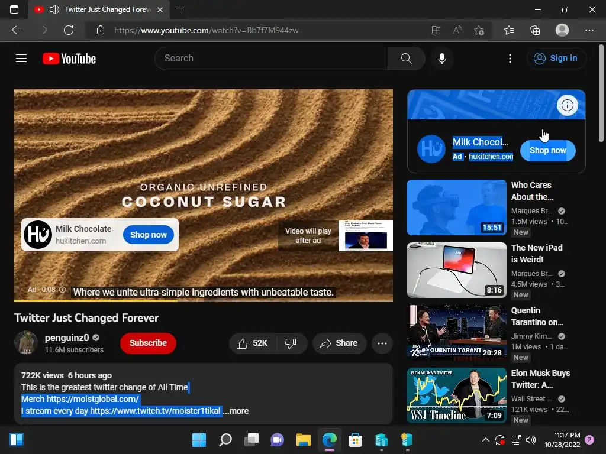
Task: Open the browser apps grid icon
Action: (436, 30)
